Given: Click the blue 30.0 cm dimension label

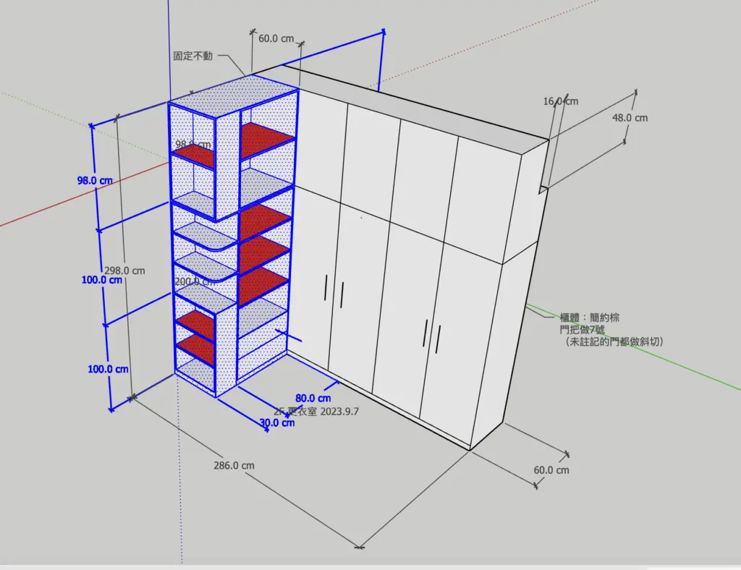Looking at the screenshot, I should click(x=277, y=423).
